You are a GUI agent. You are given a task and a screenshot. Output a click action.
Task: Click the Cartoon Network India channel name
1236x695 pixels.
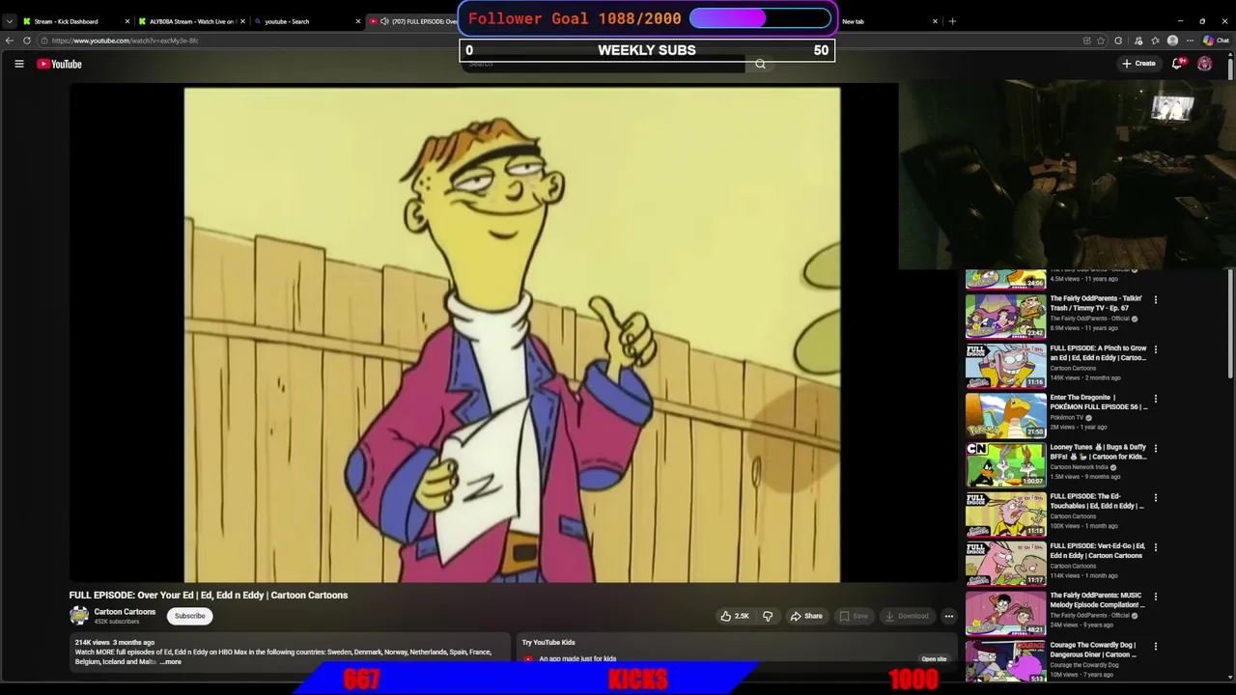(1080, 467)
